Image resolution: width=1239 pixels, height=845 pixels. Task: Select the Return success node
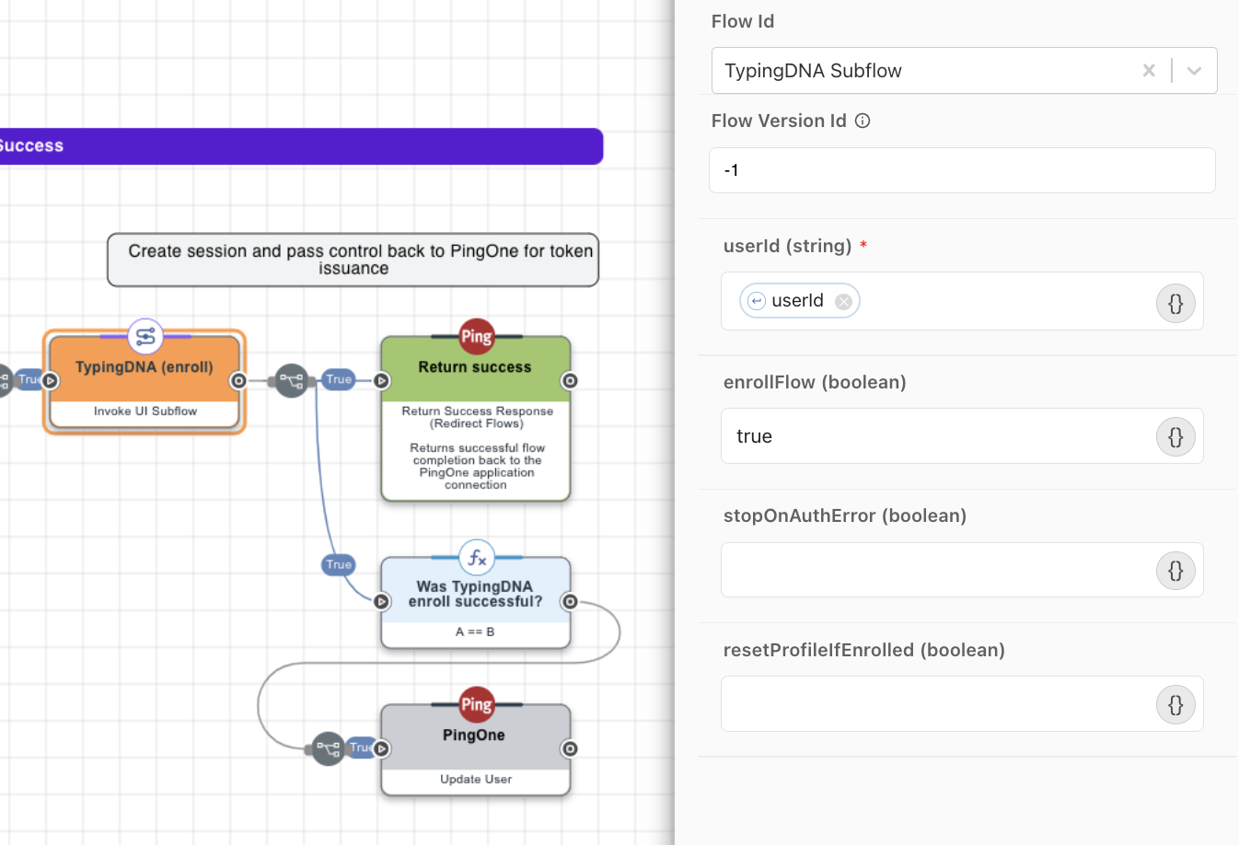point(476,419)
